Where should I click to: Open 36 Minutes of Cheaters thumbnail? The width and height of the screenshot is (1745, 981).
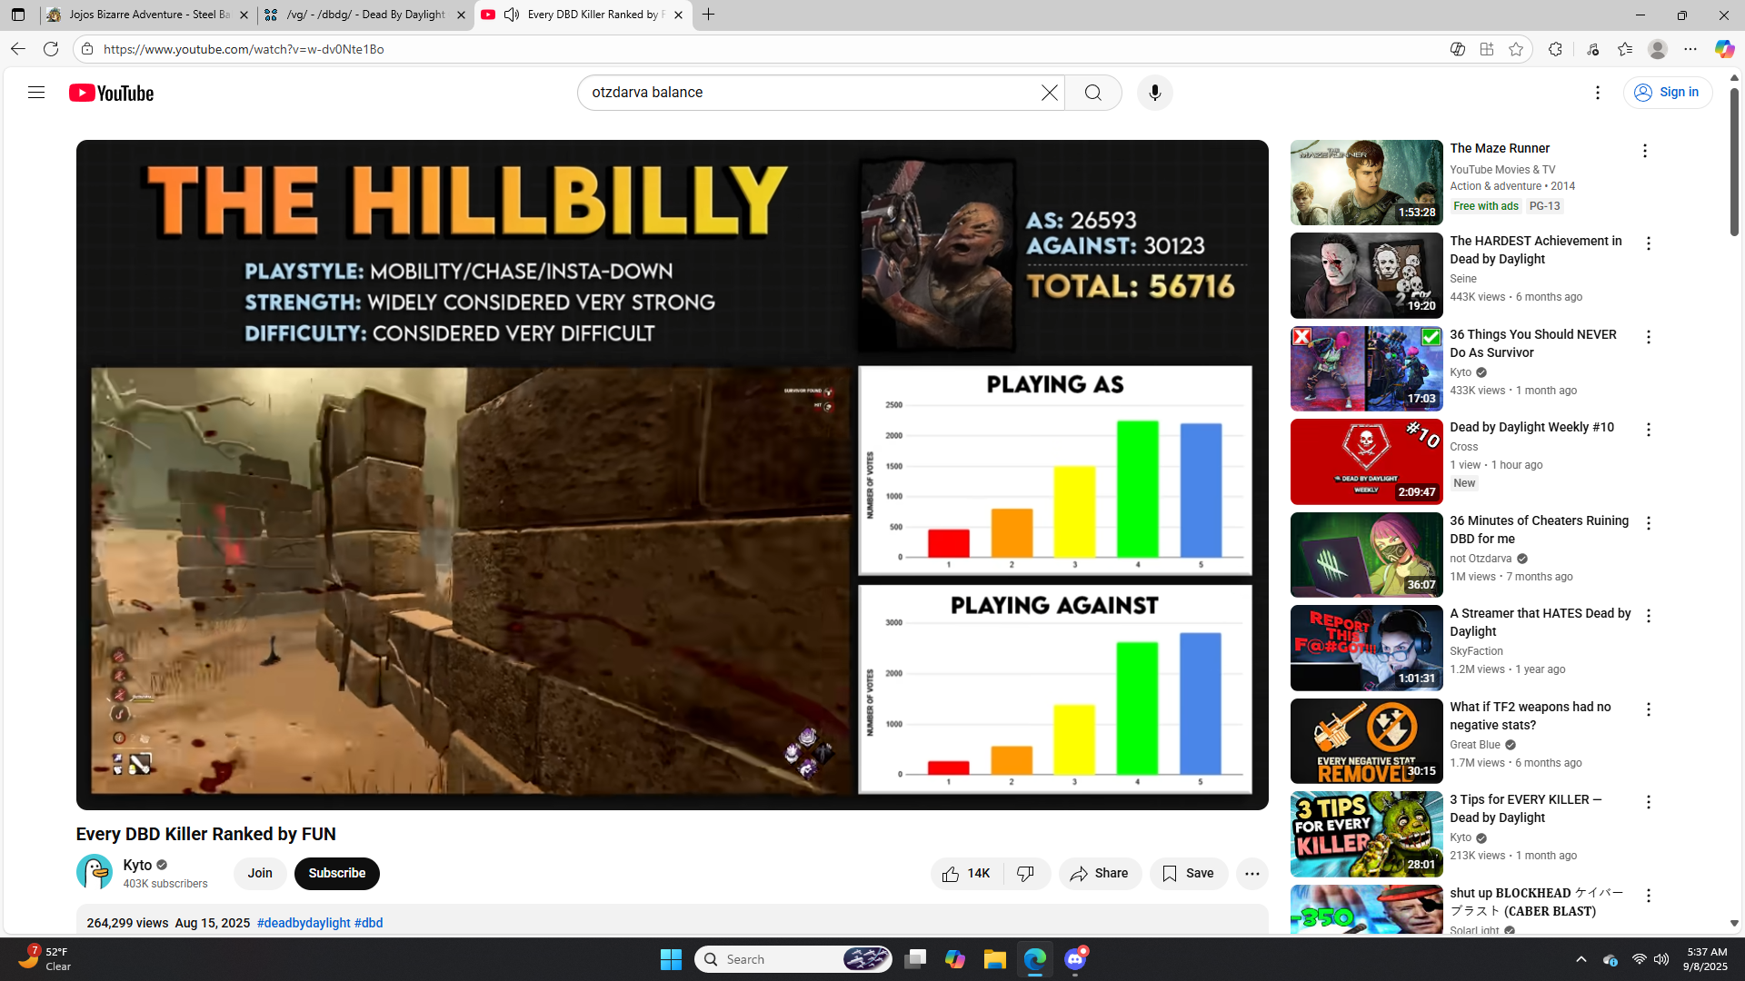(1366, 554)
